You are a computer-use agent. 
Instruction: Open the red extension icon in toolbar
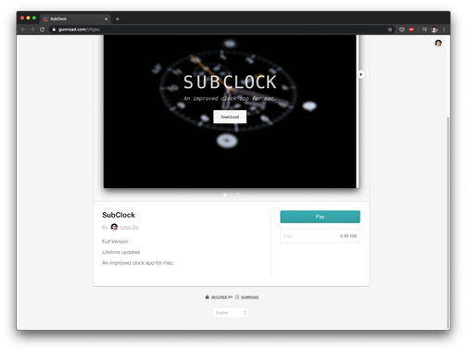[x=411, y=30]
